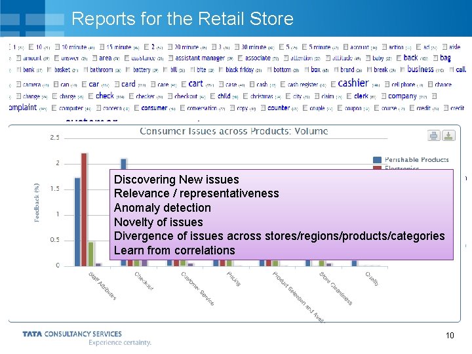Tick the 'card' keyword checkbox
This screenshot has height=354, width=472.
(x=117, y=85)
